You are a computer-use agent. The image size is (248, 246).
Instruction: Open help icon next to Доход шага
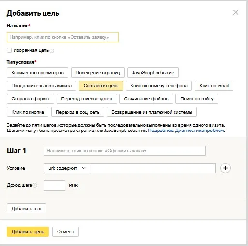point(35,185)
